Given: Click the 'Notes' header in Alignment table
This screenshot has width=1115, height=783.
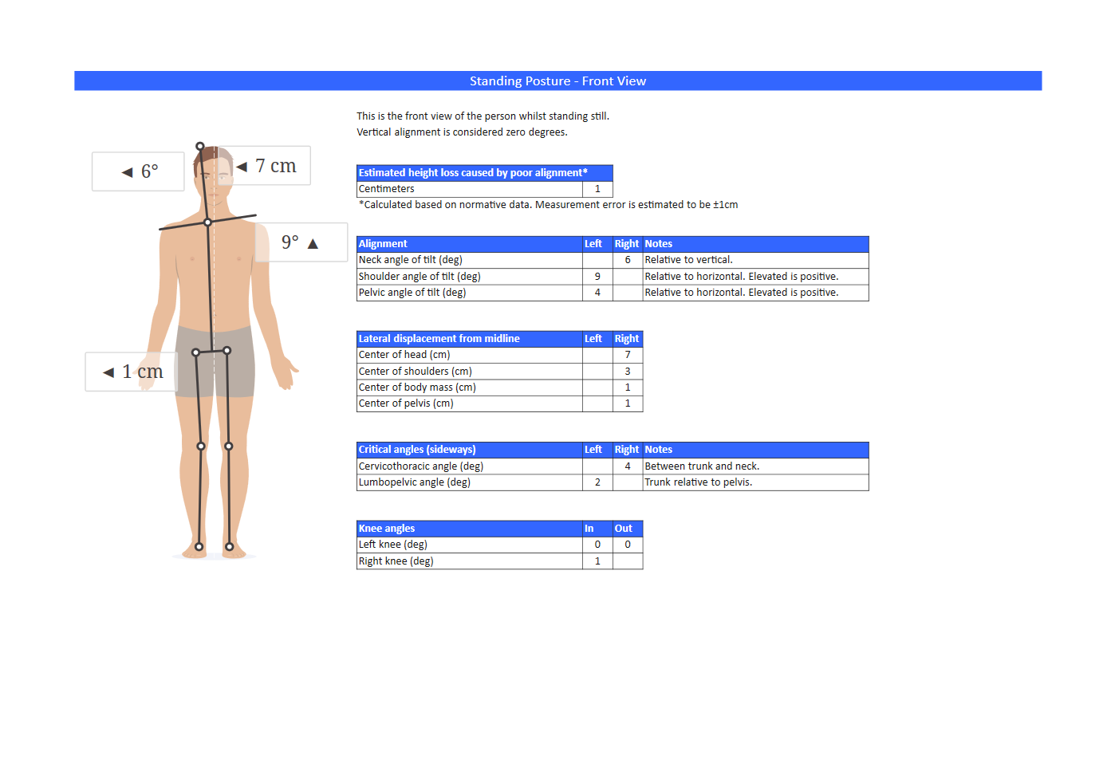Looking at the screenshot, I should (x=756, y=244).
